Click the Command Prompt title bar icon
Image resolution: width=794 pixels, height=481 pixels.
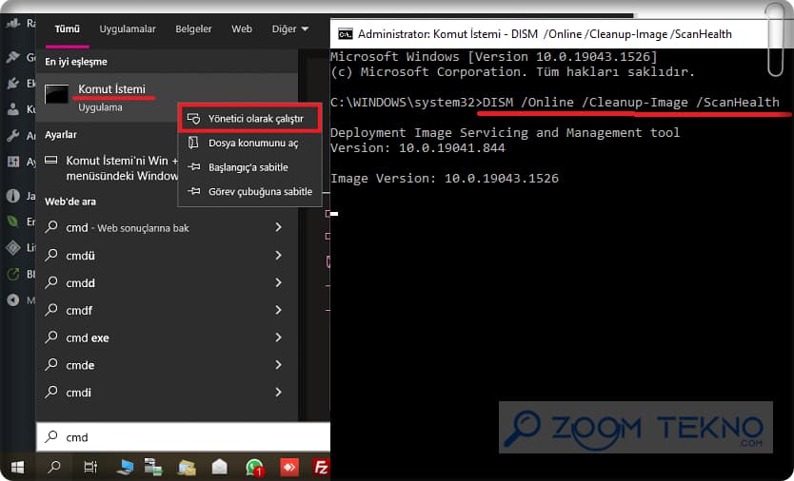coord(346,34)
